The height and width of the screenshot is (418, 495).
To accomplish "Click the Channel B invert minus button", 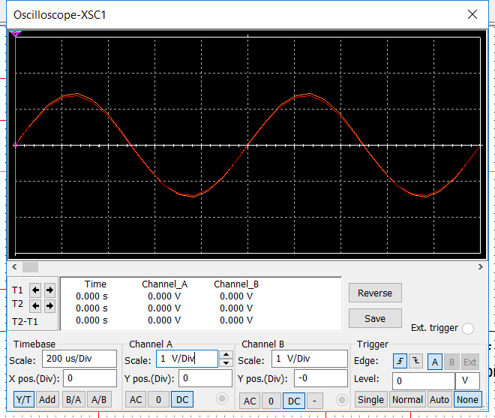I will tap(316, 401).
